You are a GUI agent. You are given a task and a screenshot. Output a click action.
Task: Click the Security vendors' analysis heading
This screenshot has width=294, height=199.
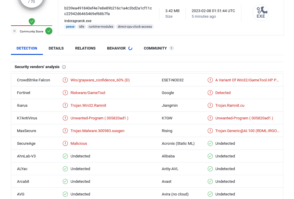click(x=37, y=67)
